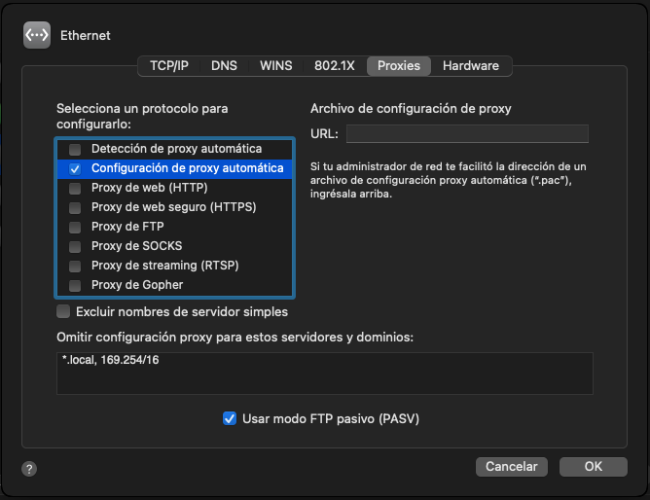Open the help question mark button
The height and width of the screenshot is (500, 650).
(x=30, y=469)
